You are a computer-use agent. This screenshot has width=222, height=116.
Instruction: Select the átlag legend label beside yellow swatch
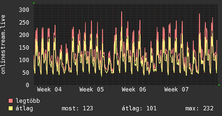(x=24, y=108)
